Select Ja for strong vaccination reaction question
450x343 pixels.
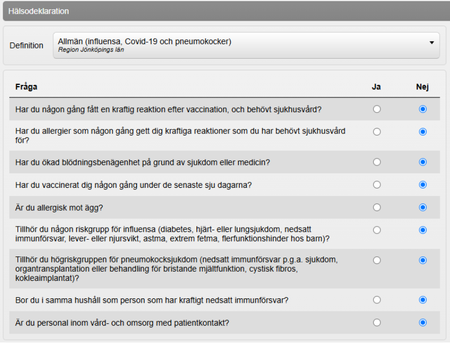coord(377,109)
